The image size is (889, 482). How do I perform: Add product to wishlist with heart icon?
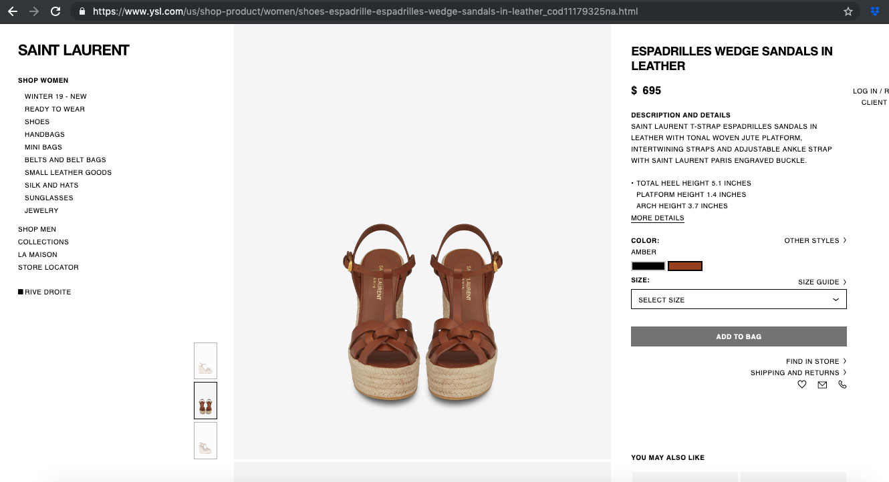point(802,385)
